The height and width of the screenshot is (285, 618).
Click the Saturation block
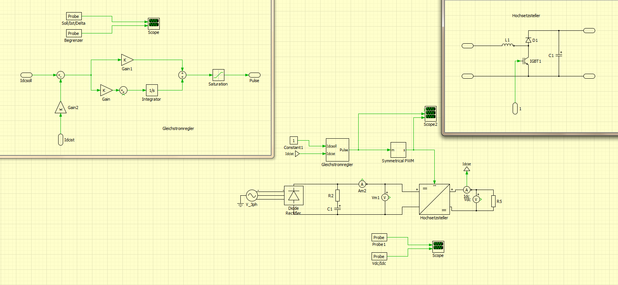point(218,75)
